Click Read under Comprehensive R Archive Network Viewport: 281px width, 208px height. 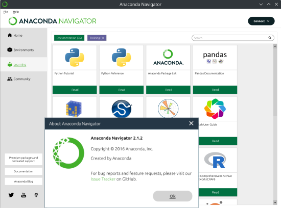click(218, 192)
